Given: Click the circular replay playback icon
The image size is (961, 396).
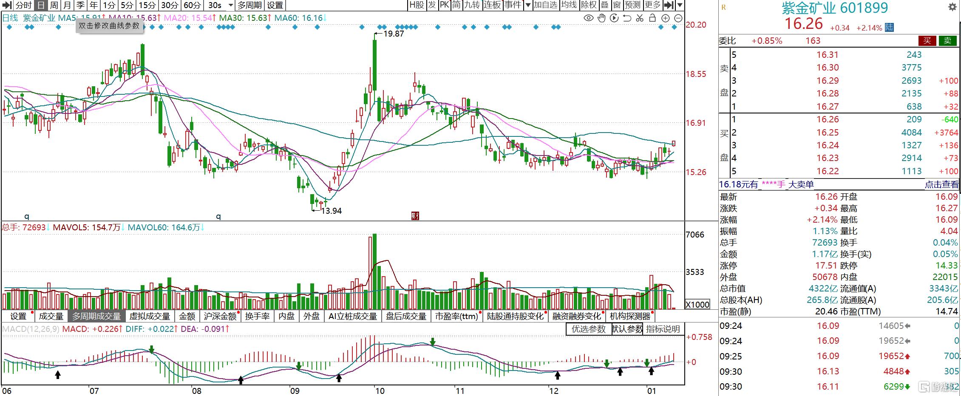Looking at the screenshot, I should pyautogui.click(x=614, y=18).
